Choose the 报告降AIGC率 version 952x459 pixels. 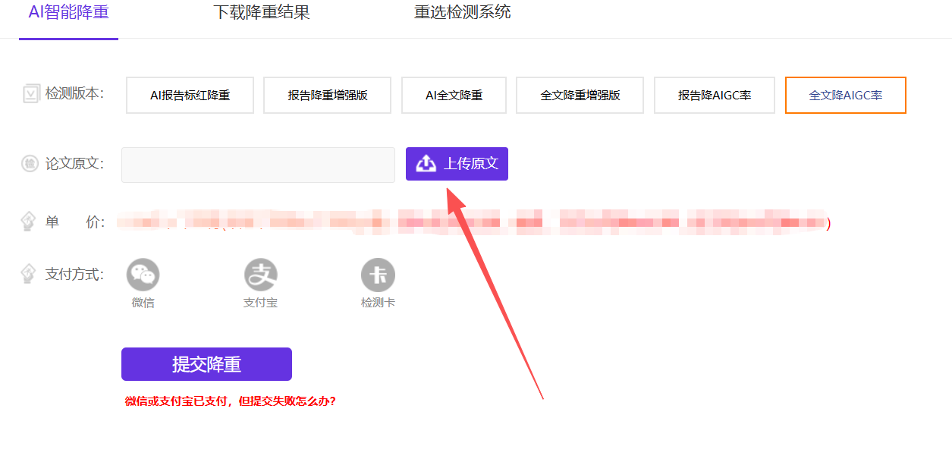tap(714, 96)
